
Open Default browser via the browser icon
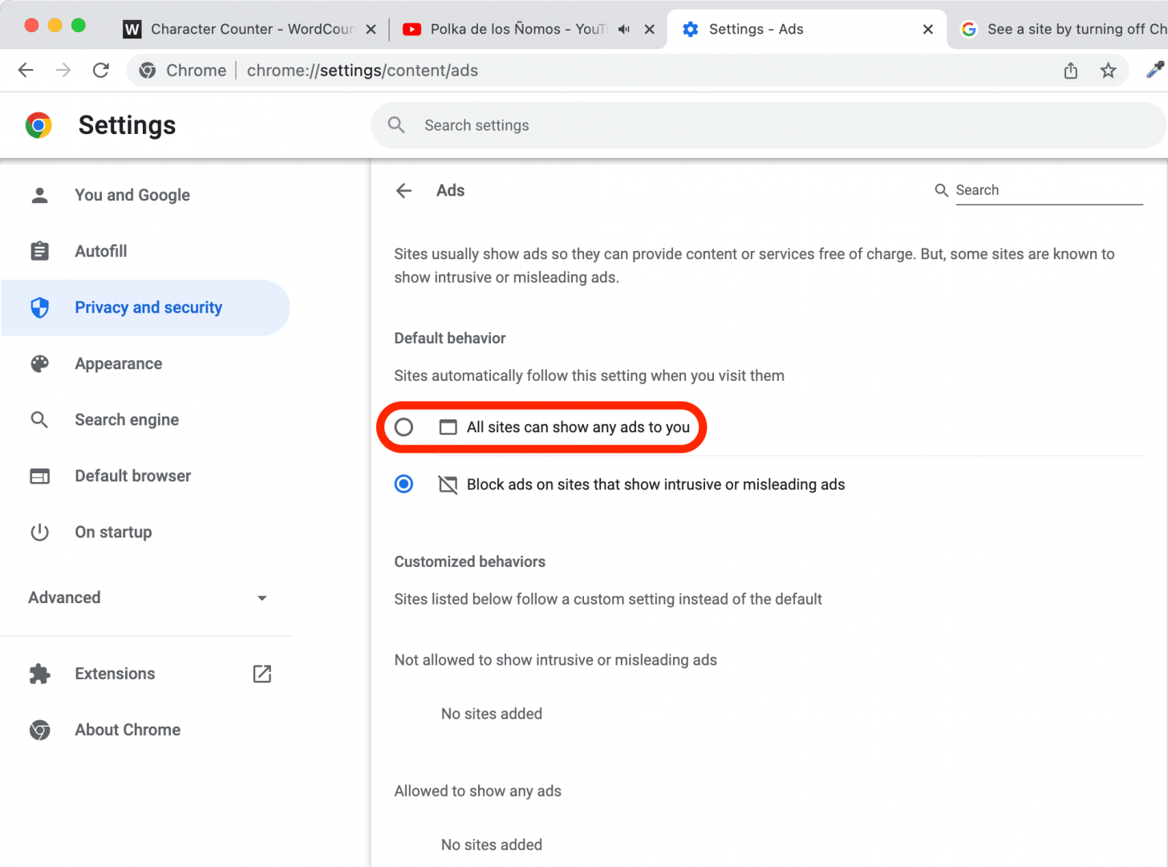[39, 476]
